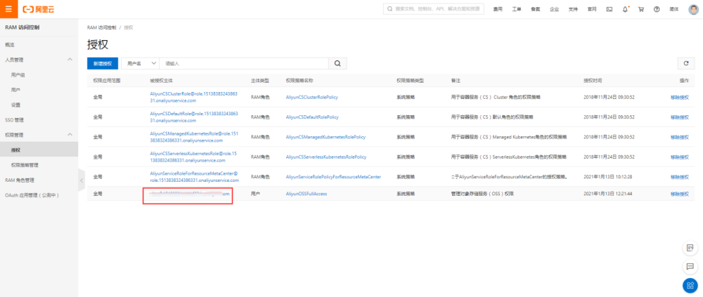The width and height of the screenshot is (703, 297).
Task: Click 管理对象存储服务（OSS）权限 remark text
Action: coord(482,194)
